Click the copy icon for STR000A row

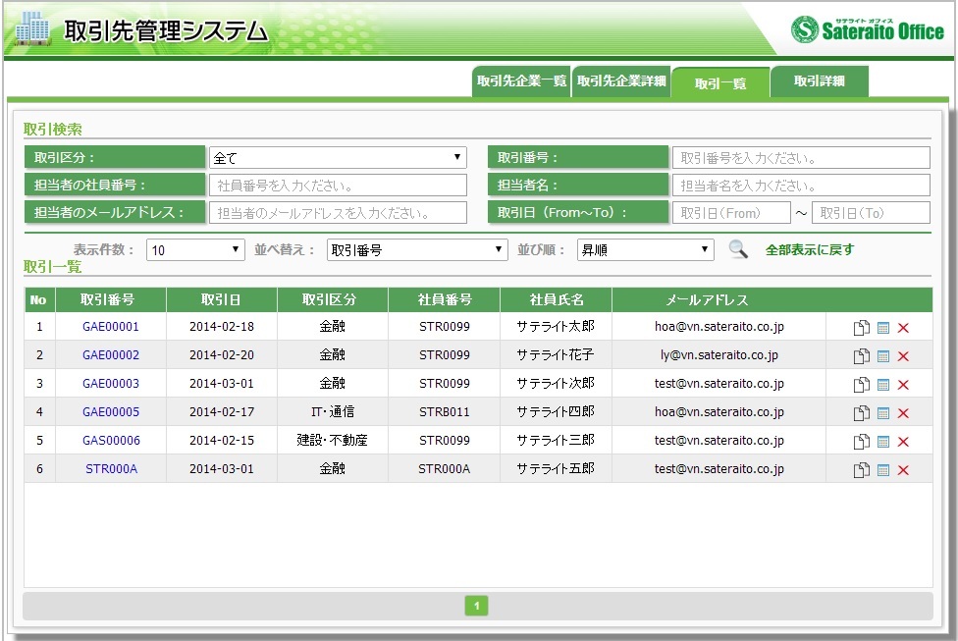(x=862, y=470)
